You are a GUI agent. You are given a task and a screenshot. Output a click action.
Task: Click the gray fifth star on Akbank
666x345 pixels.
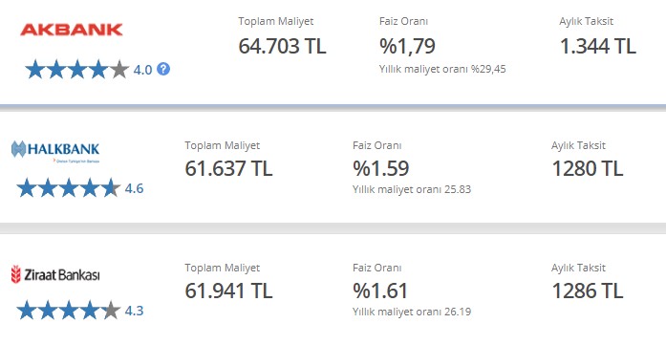tap(119, 69)
